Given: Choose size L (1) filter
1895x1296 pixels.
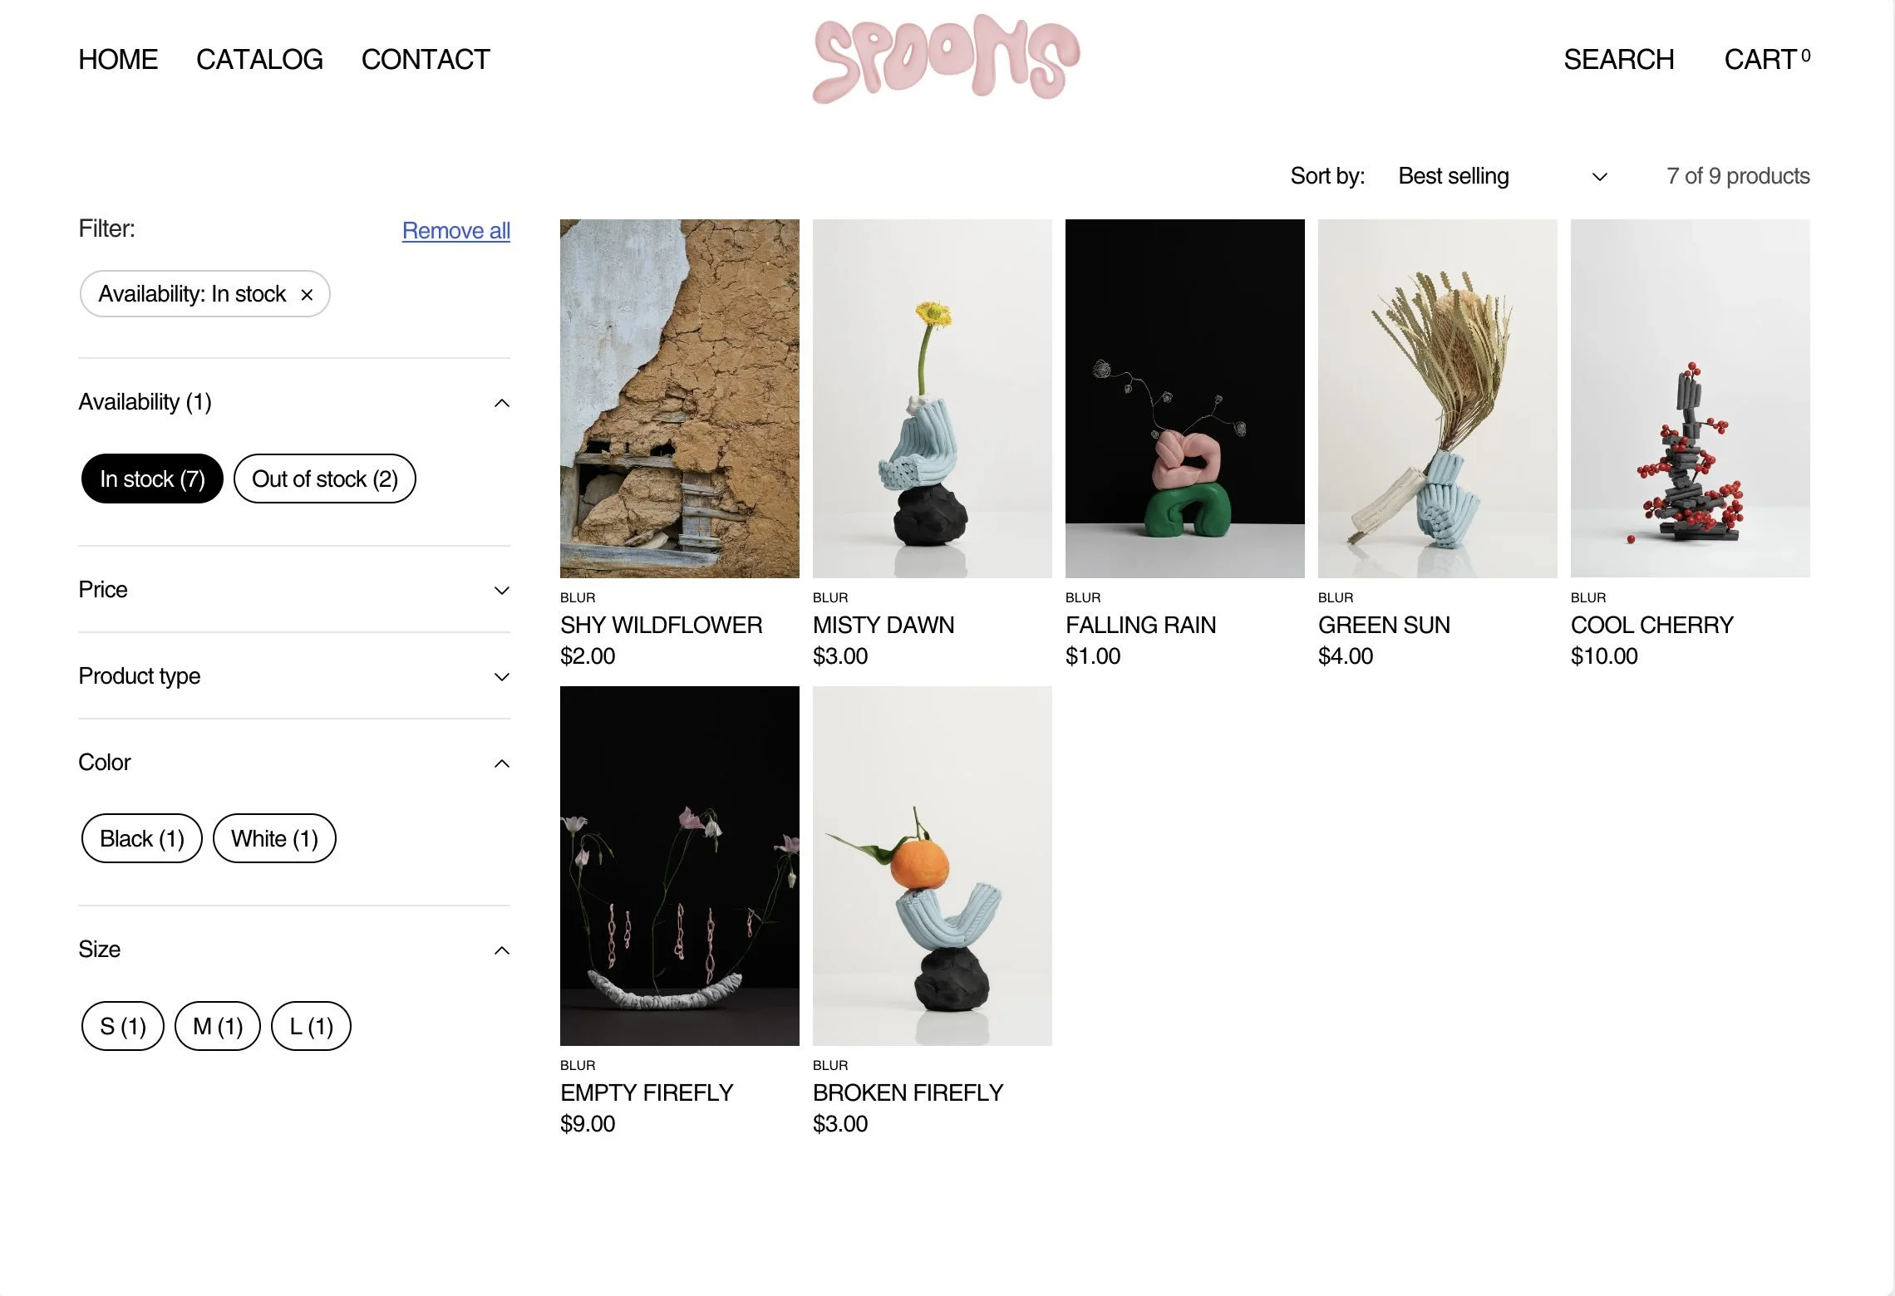Looking at the screenshot, I should 311,1026.
